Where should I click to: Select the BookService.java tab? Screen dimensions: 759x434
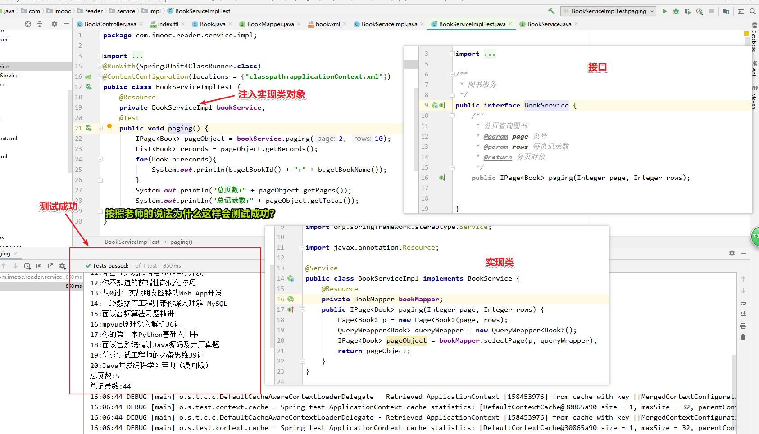coord(549,24)
